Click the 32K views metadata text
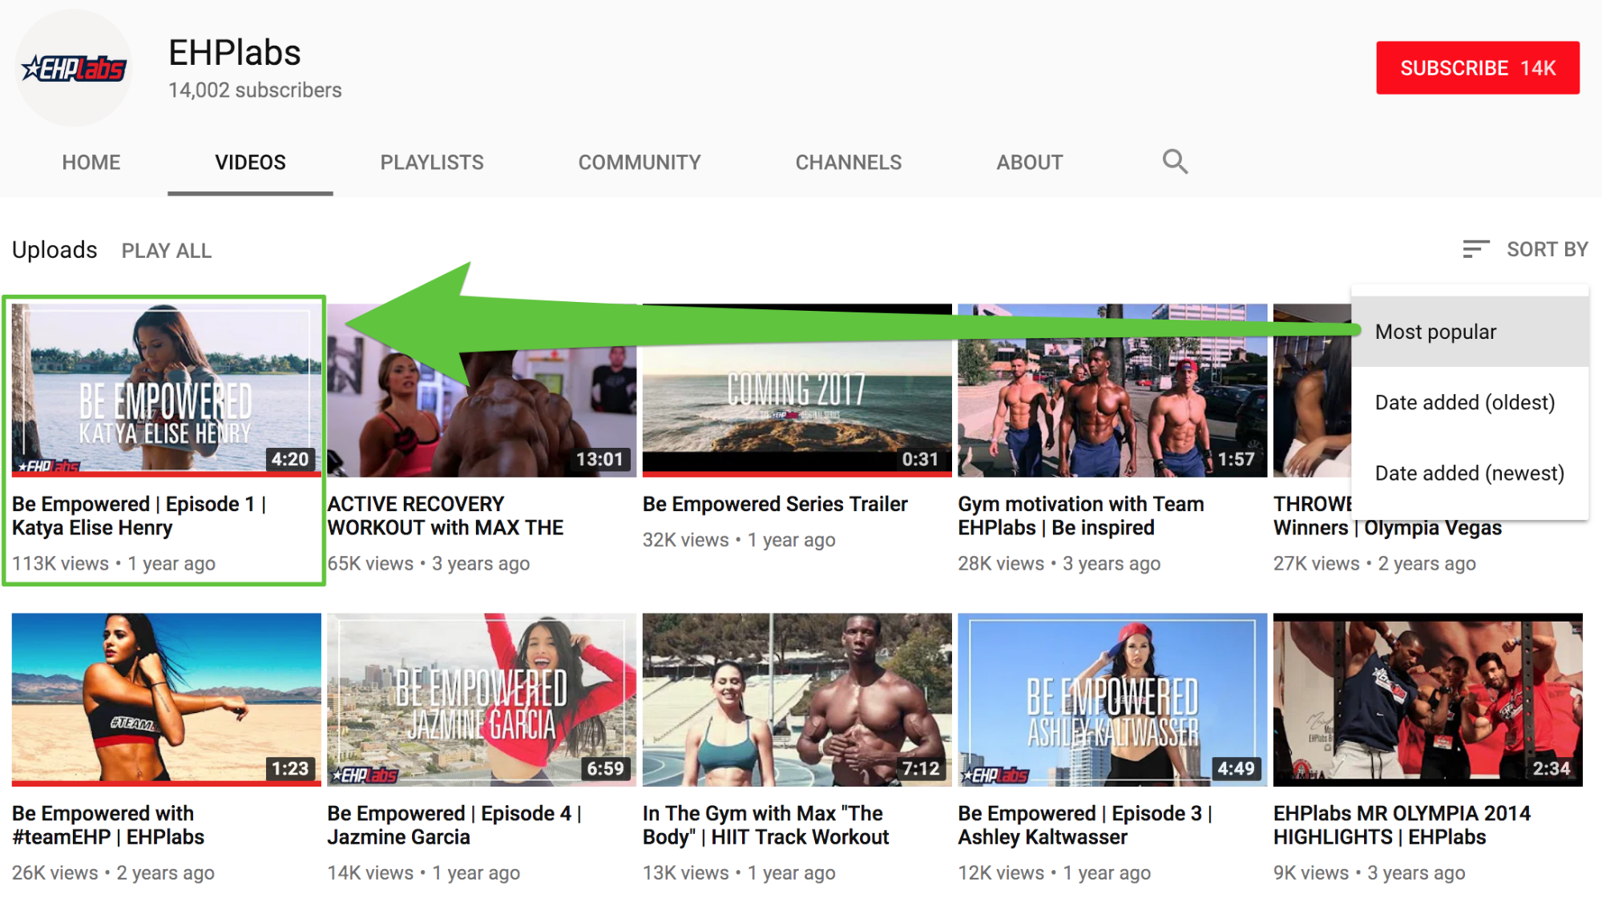The image size is (1602, 902). click(x=686, y=541)
